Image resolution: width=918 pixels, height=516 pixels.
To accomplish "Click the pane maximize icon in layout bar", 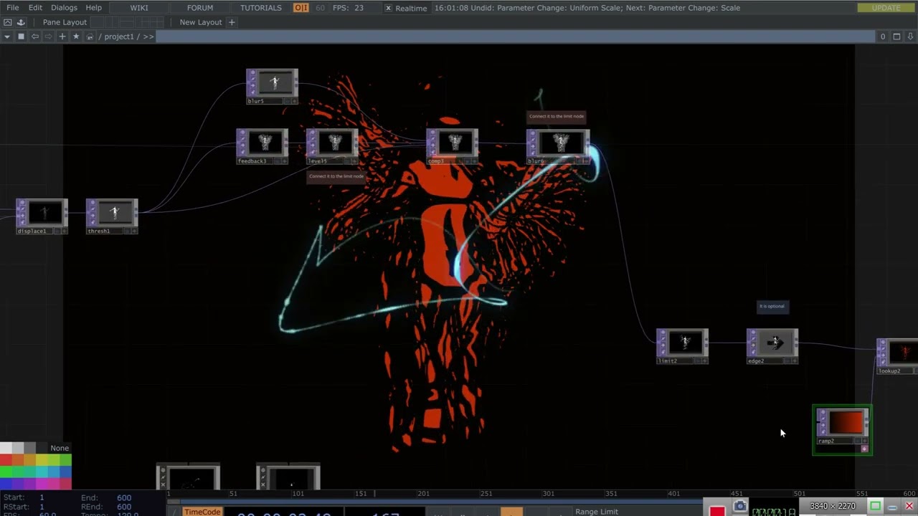I will pos(8,22).
